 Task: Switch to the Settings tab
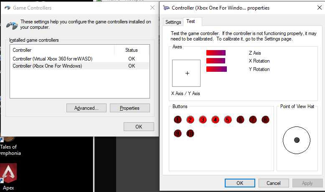click(173, 22)
